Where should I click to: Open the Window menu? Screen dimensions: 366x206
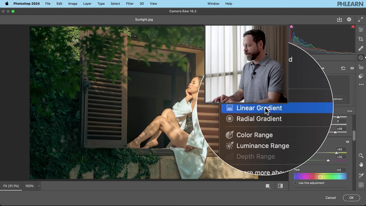point(213,4)
